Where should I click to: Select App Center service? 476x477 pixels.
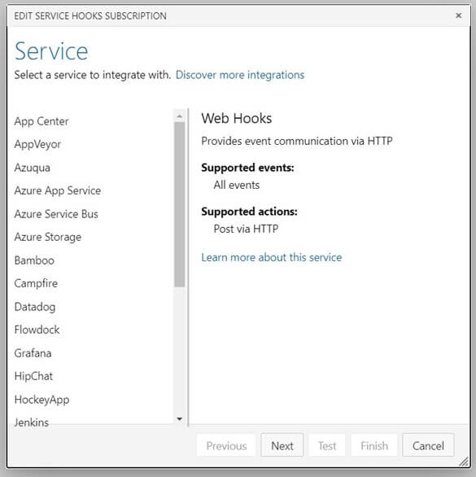[x=41, y=121]
